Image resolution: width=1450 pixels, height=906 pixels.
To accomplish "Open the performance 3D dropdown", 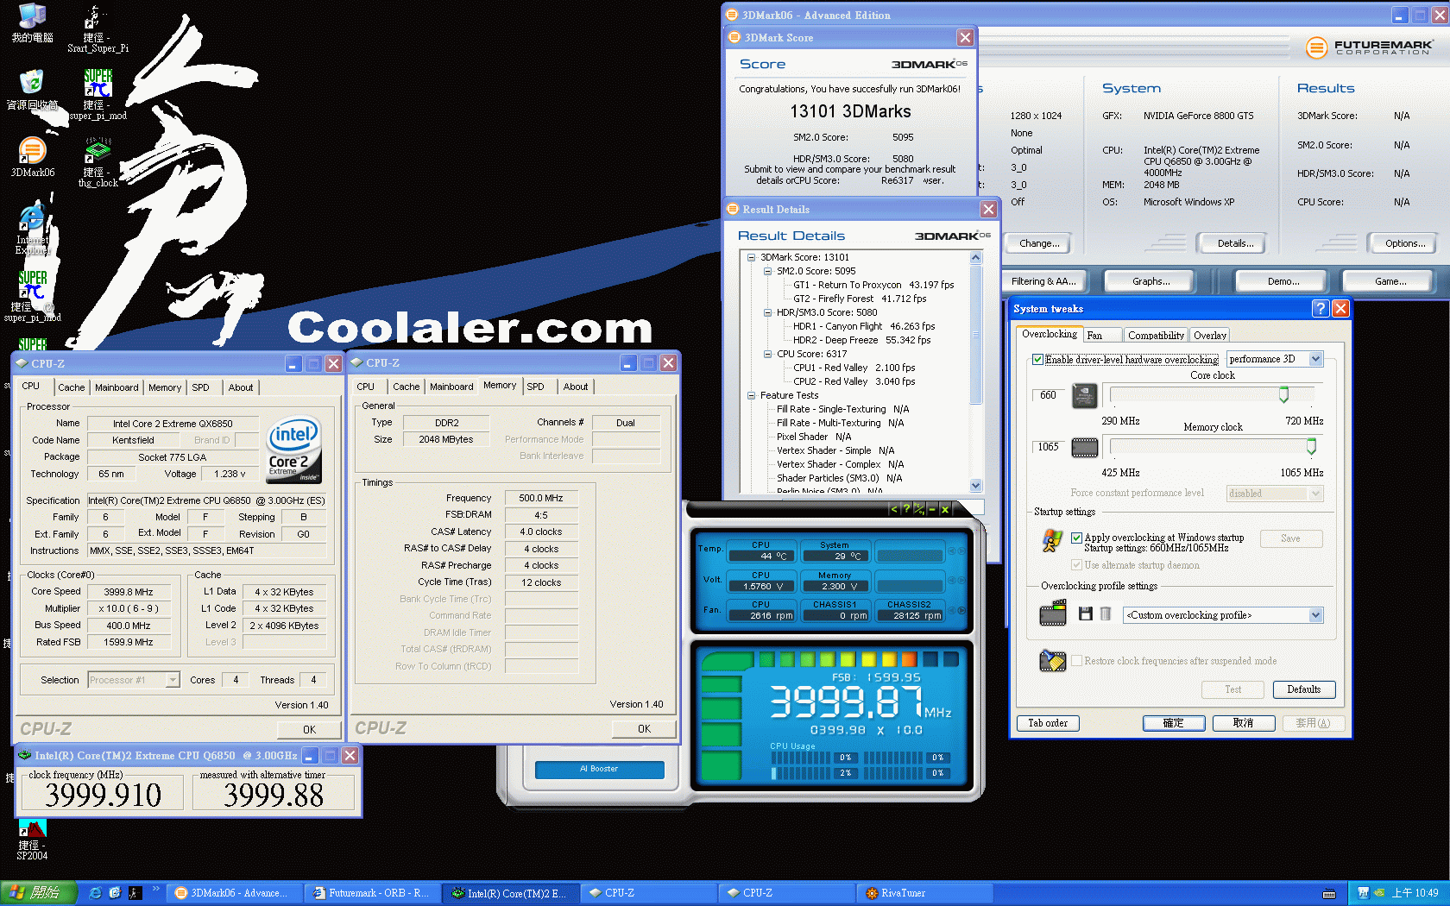I will tap(1314, 358).
